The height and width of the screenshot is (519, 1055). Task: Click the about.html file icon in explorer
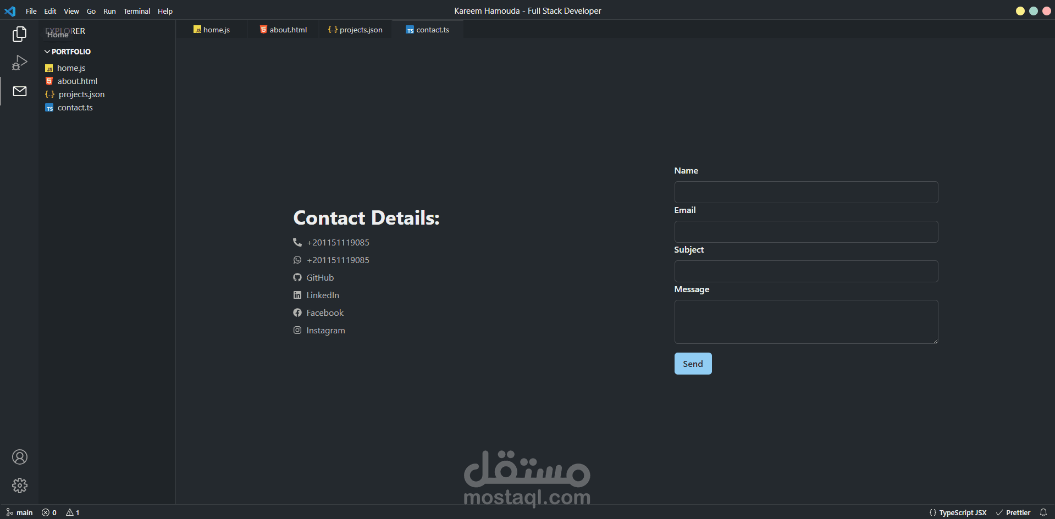pos(49,81)
